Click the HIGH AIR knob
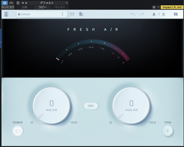 (131, 106)
